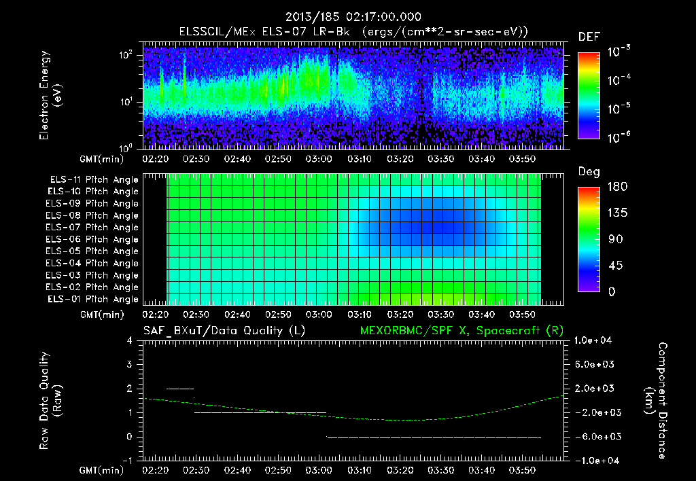Click the timestamp title 2013/185 02:17:00.000
The height and width of the screenshot is (481, 696).
click(353, 17)
